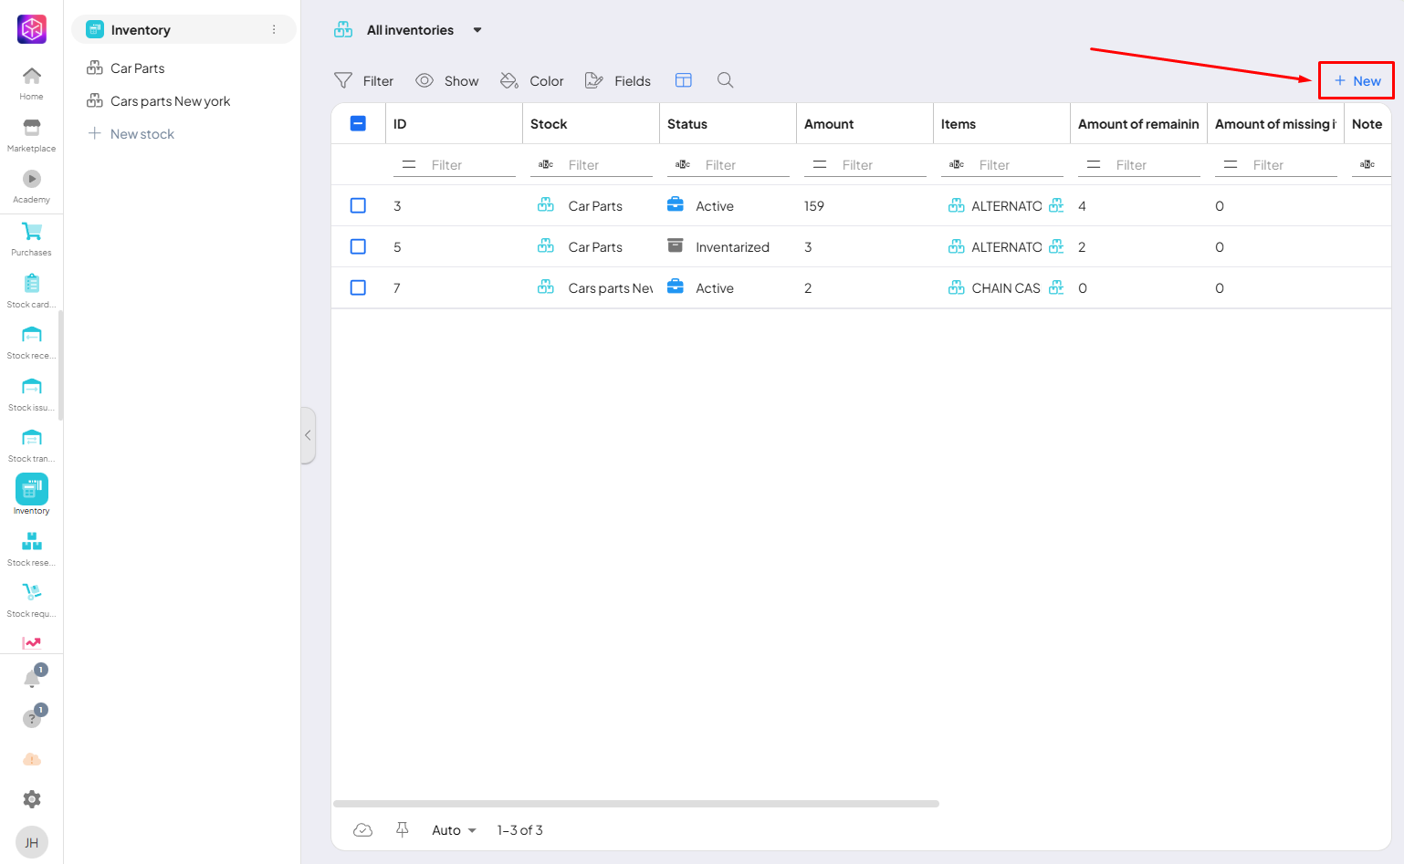Open the notifications bell icon
Viewport: 1404px width, 864px height.
(32, 679)
